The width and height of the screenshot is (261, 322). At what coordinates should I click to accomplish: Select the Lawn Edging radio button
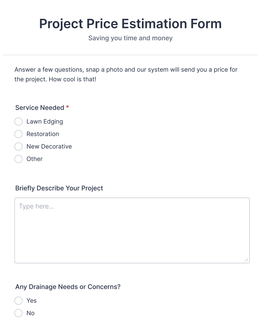coord(18,122)
